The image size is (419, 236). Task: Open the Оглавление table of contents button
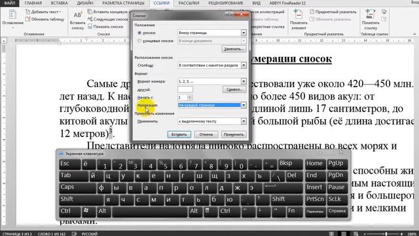click(12, 19)
